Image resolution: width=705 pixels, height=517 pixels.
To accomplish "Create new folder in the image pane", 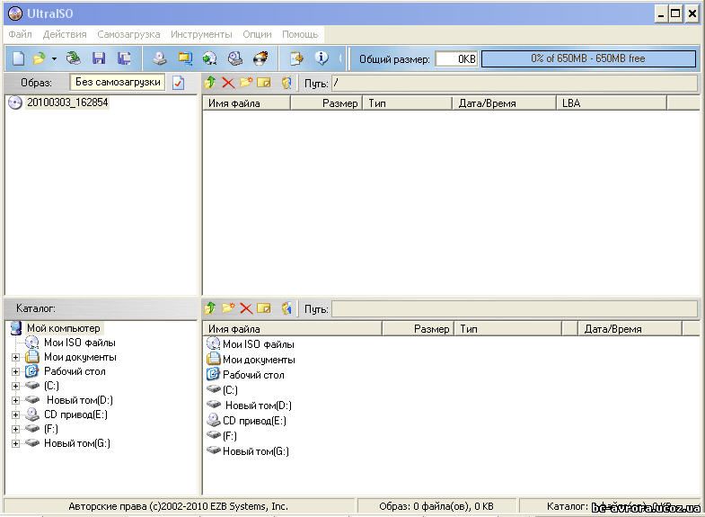I will click(246, 83).
